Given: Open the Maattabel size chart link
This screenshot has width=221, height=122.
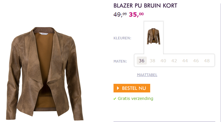Looking at the screenshot, I should (147, 75).
